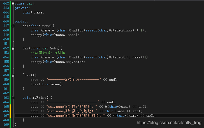The image size is (204, 128).
Task: Click '*(this->name)' expression on line 467
Action: tap(126, 116)
